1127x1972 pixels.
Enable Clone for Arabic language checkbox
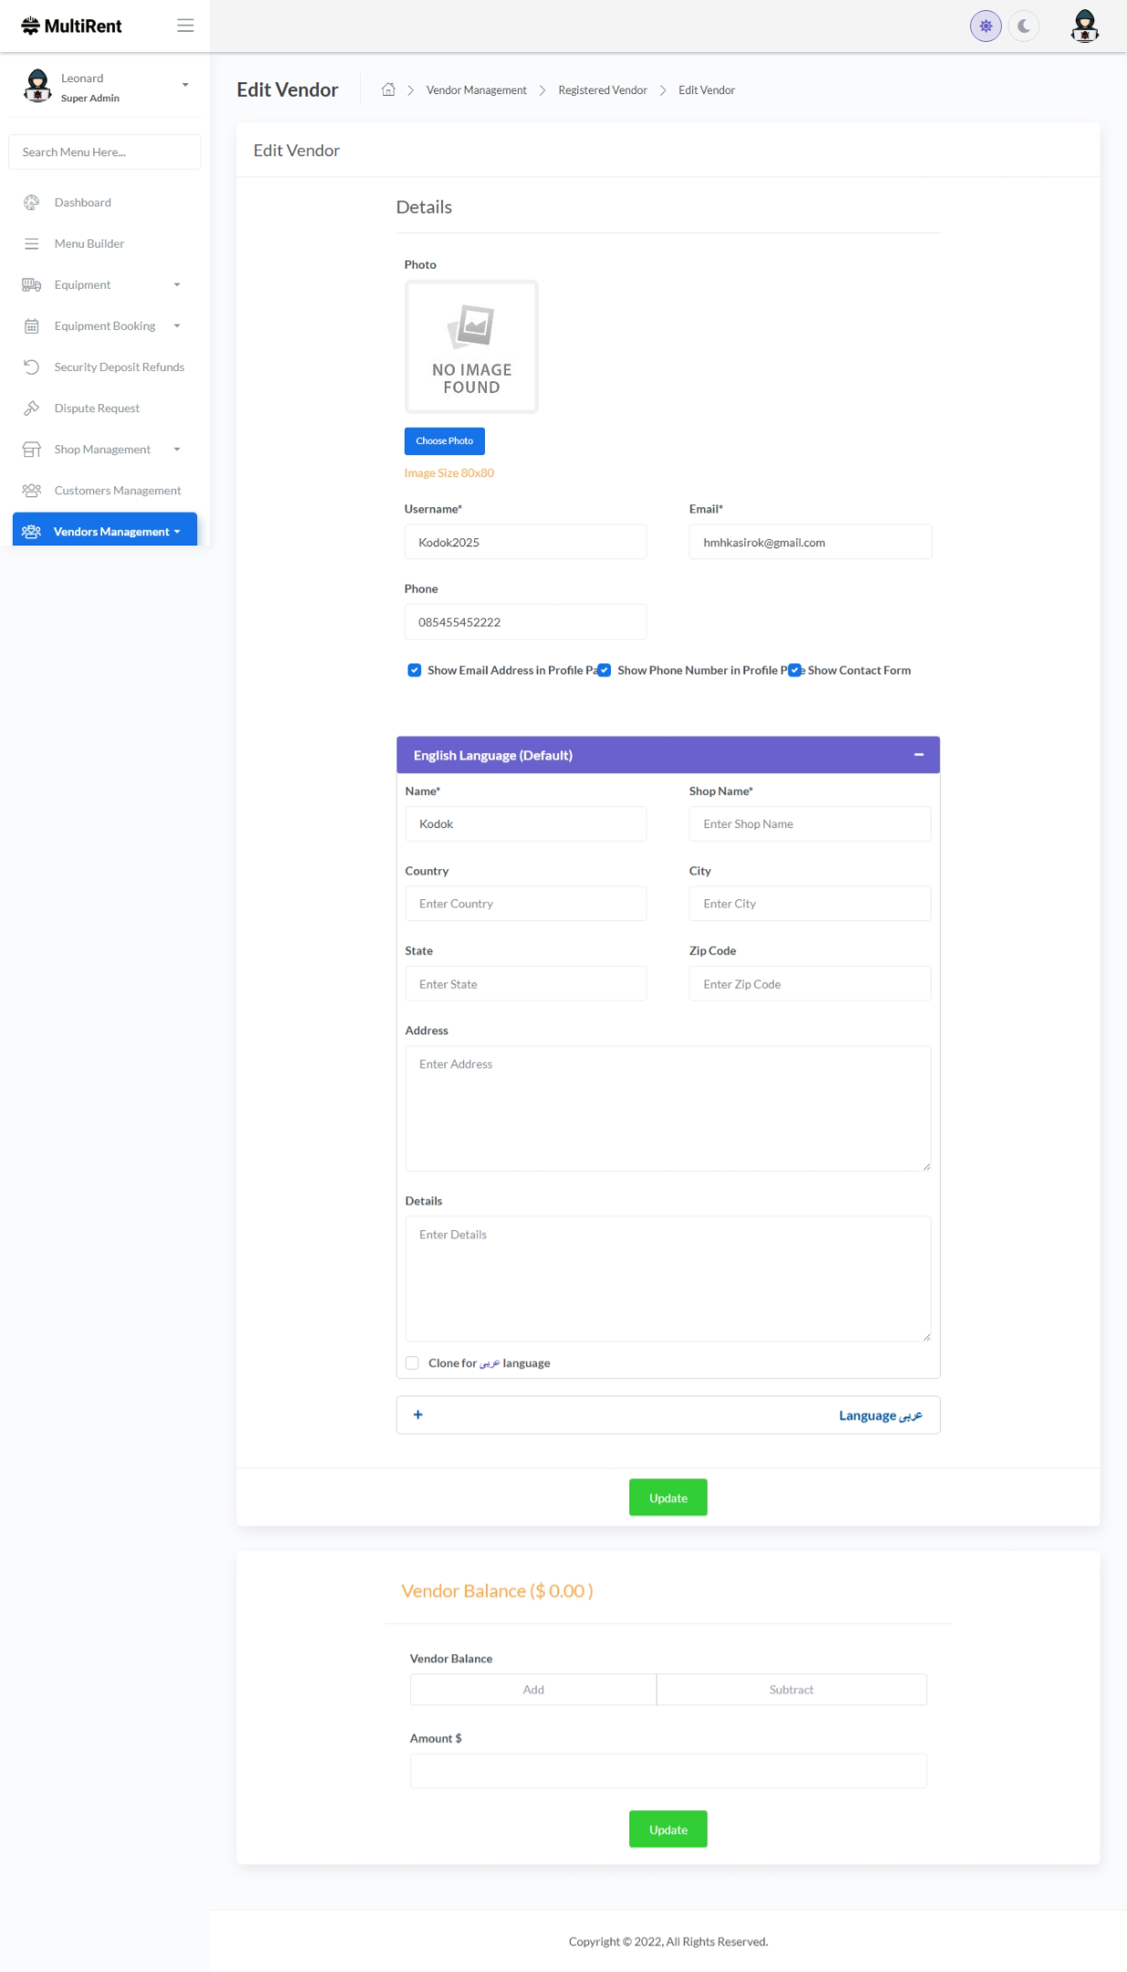413,1363
